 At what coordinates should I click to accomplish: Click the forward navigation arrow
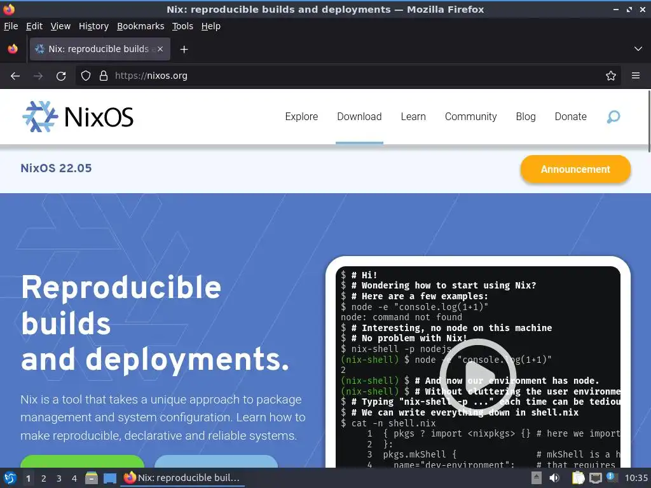pos(38,76)
